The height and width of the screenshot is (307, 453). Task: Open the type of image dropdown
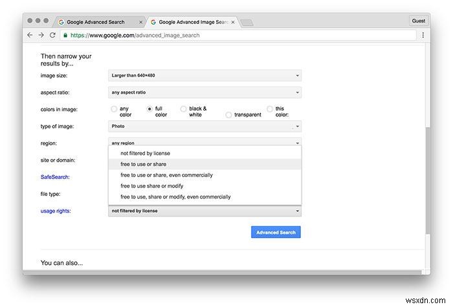pyautogui.click(x=205, y=127)
